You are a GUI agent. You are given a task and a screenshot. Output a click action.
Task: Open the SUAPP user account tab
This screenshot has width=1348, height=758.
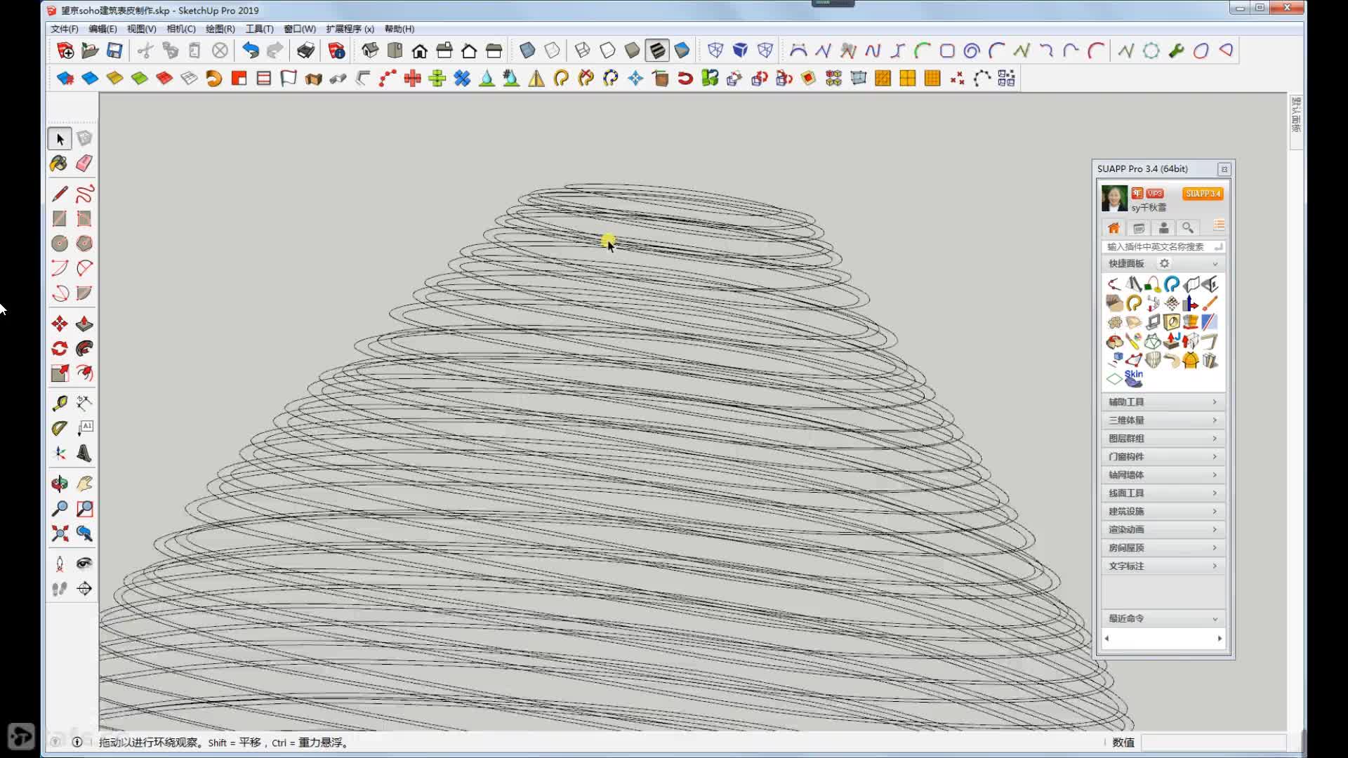point(1163,228)
